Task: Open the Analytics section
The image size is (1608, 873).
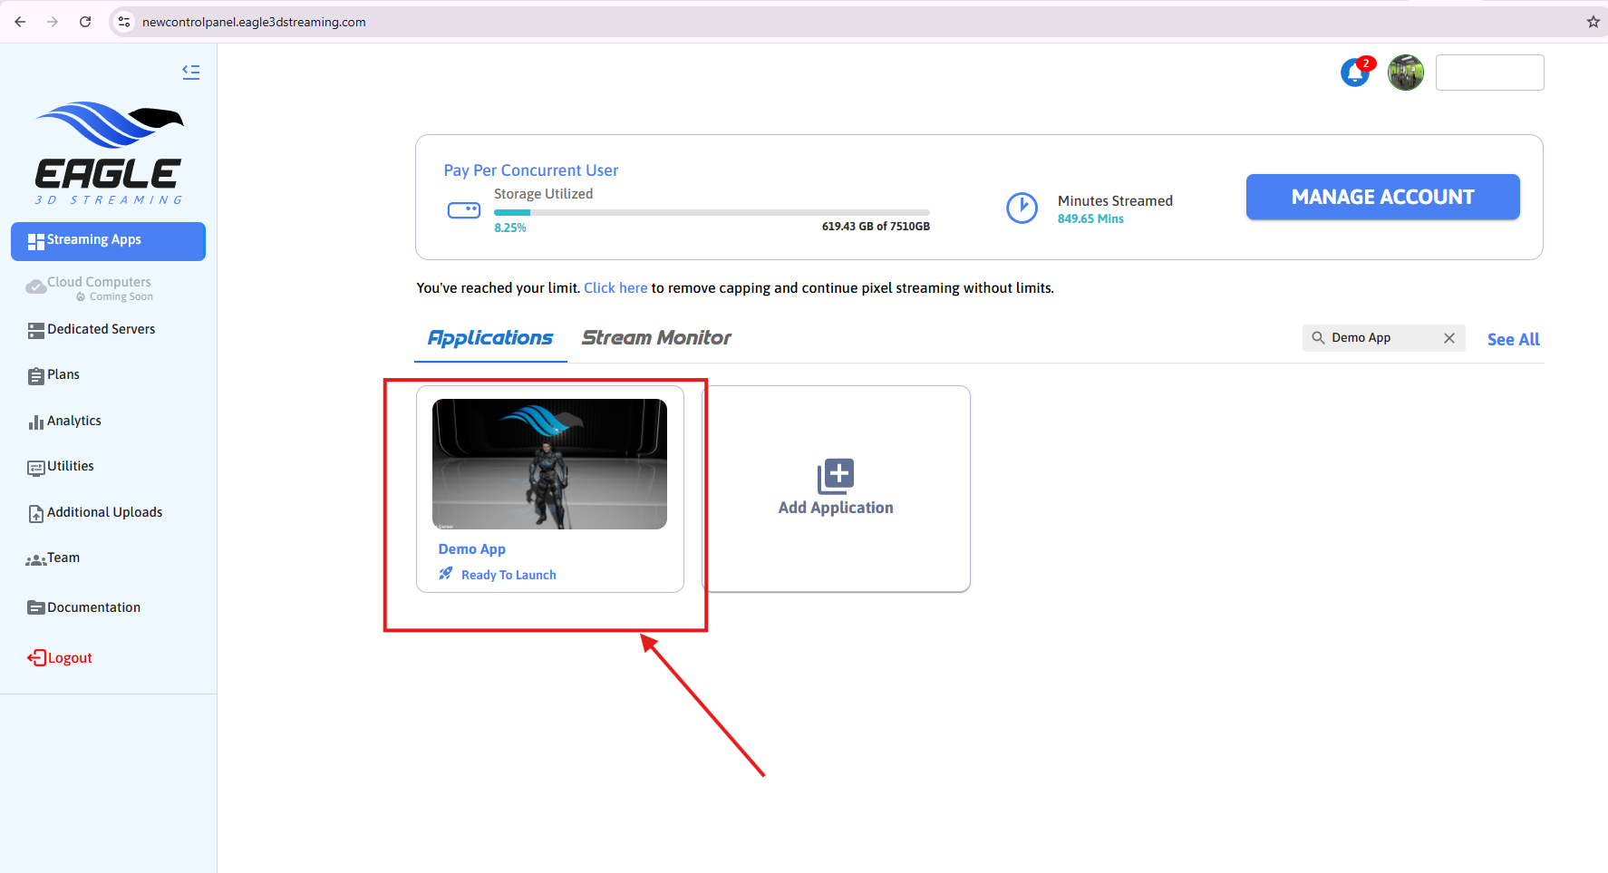Action: 36,421
